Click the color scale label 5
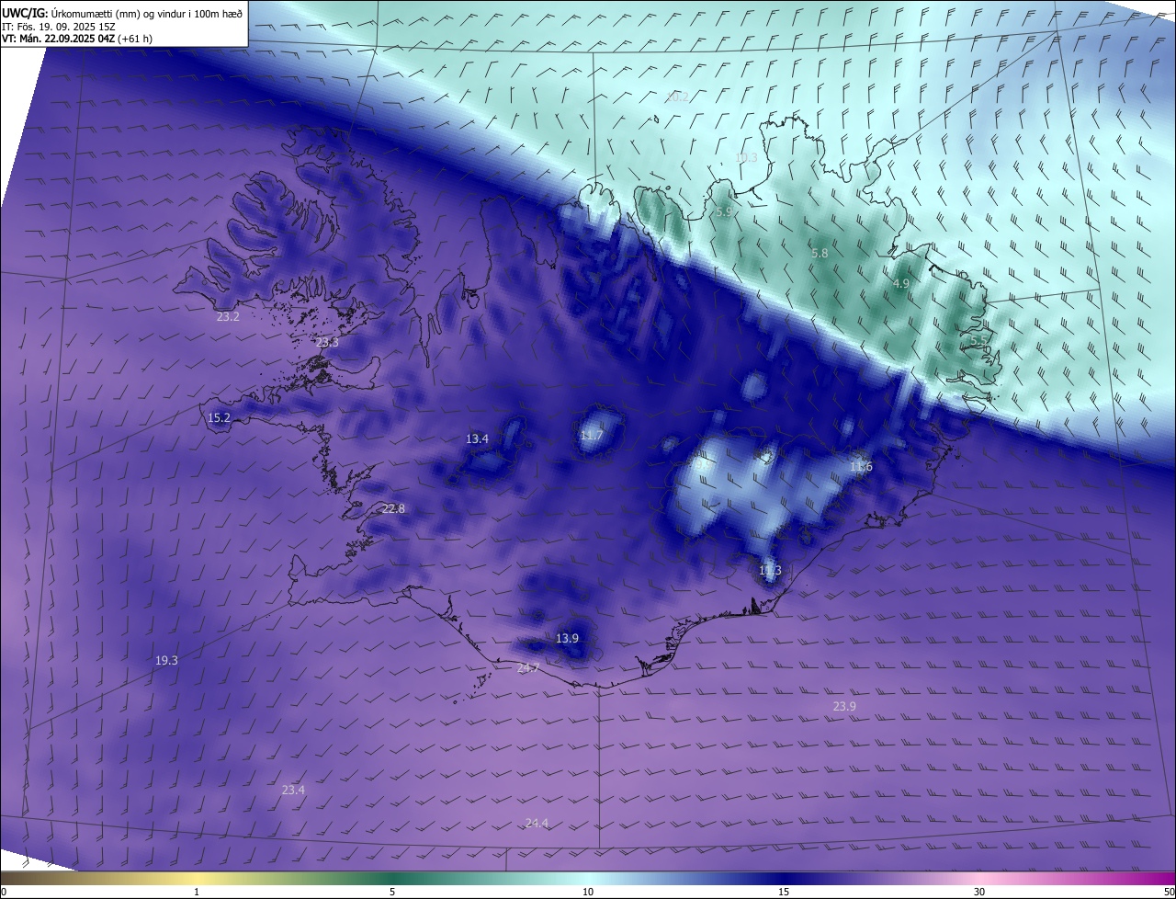The image size is (1176, 899). pyautogui.click(x=392, y=892)
